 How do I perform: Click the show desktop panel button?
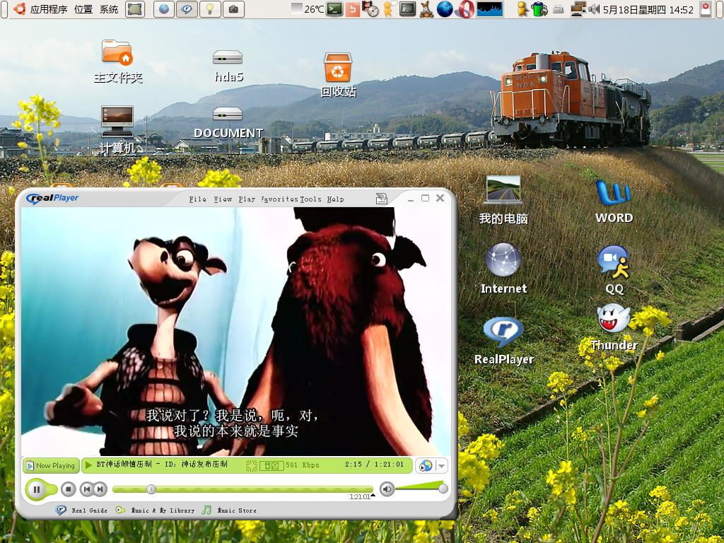(x=135, y=9)
